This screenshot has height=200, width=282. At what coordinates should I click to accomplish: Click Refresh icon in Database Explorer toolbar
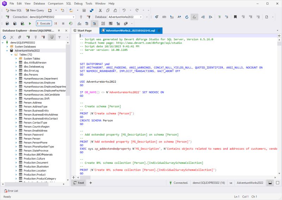pos(5,37)
